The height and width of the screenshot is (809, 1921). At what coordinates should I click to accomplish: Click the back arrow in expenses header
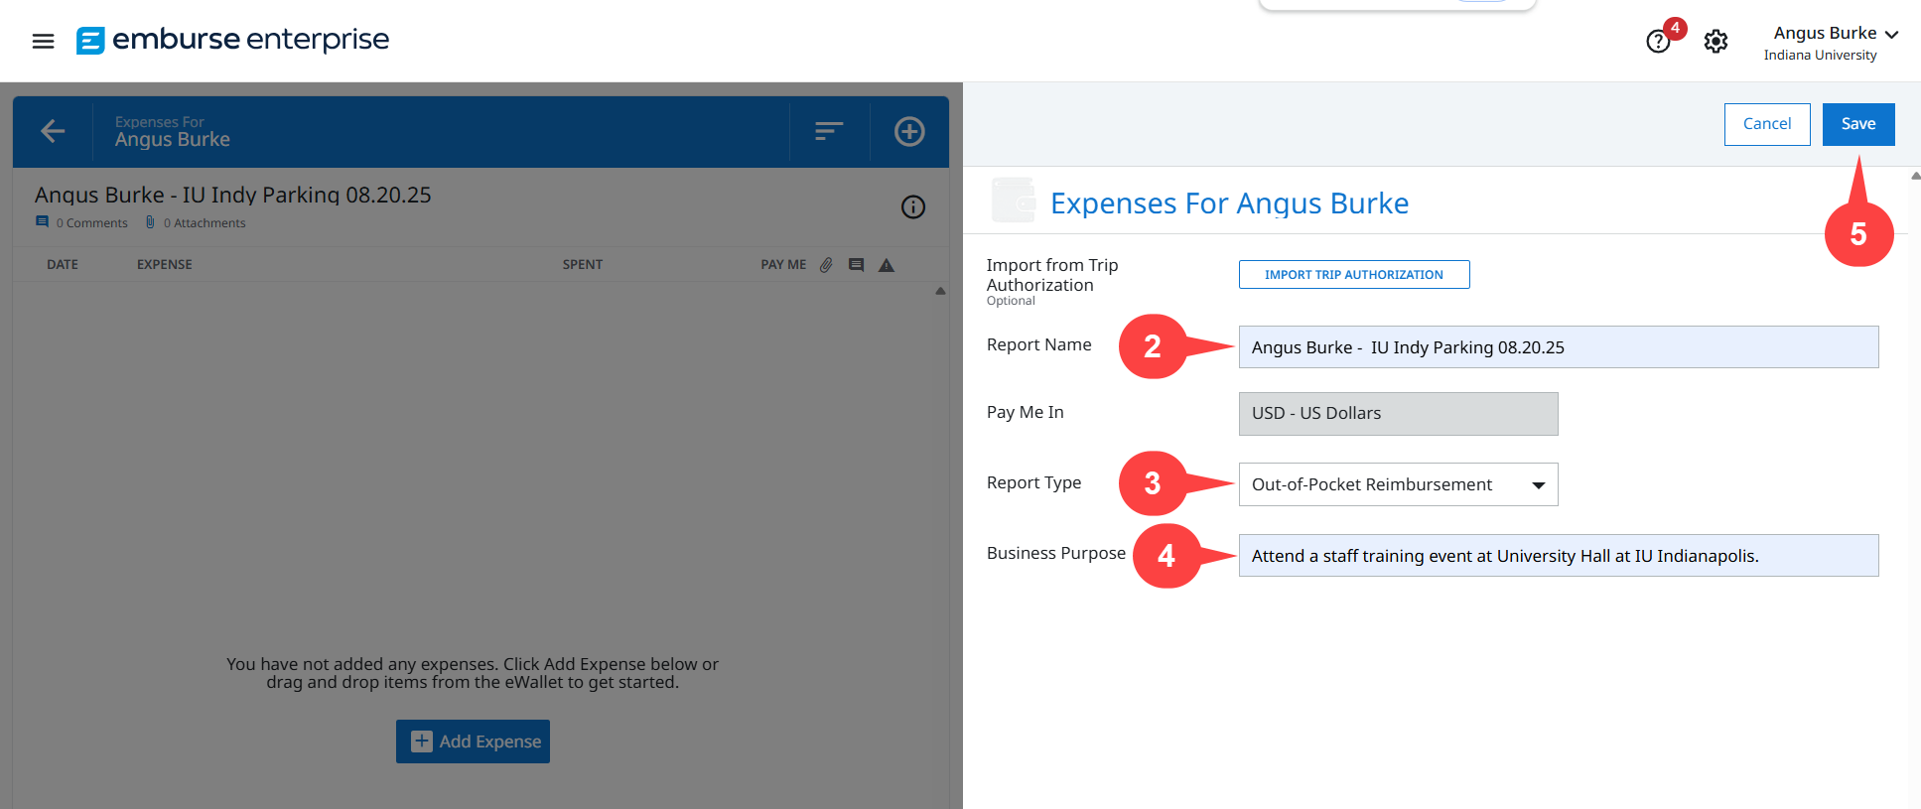[53, 131]
